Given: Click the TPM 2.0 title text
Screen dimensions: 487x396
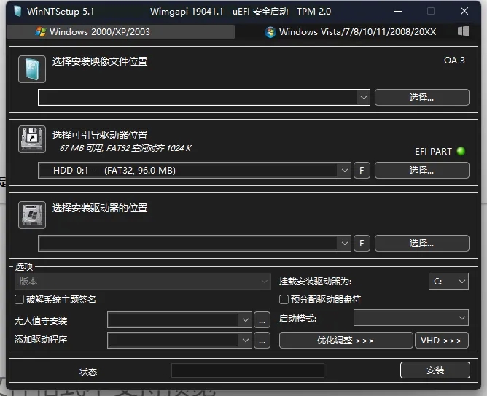Looking at the screenshot, I should tap(314, 12).
